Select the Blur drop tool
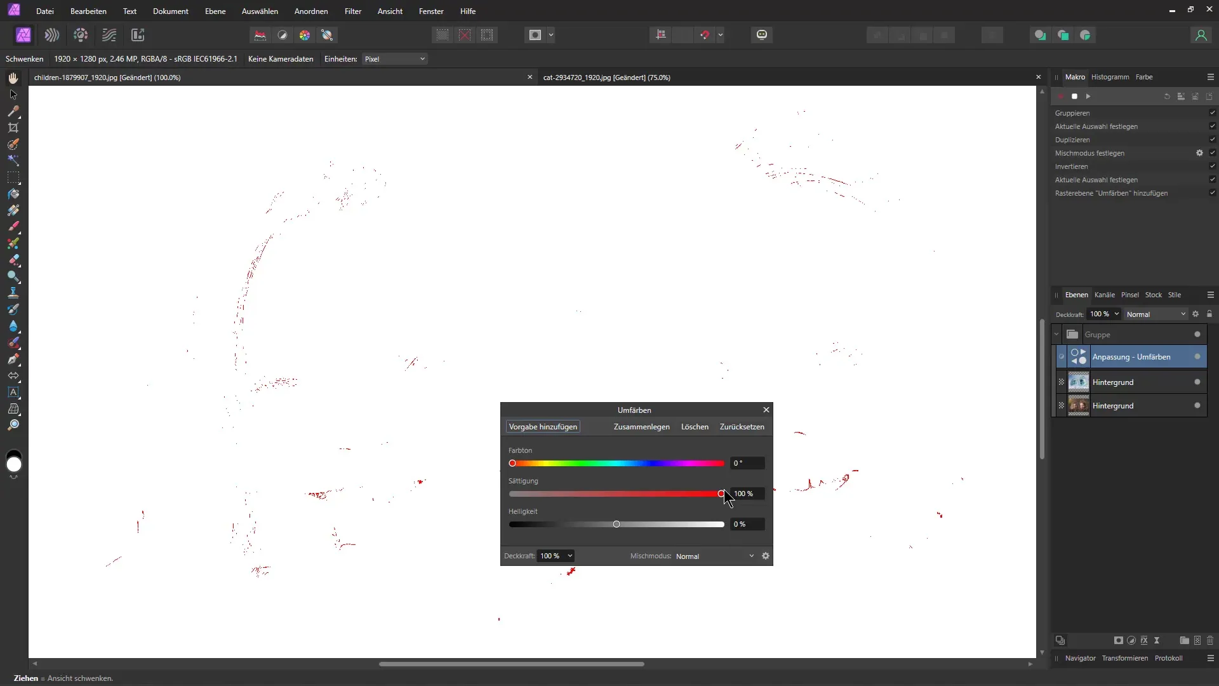The image size is (1219, 686). coord(13,326)
